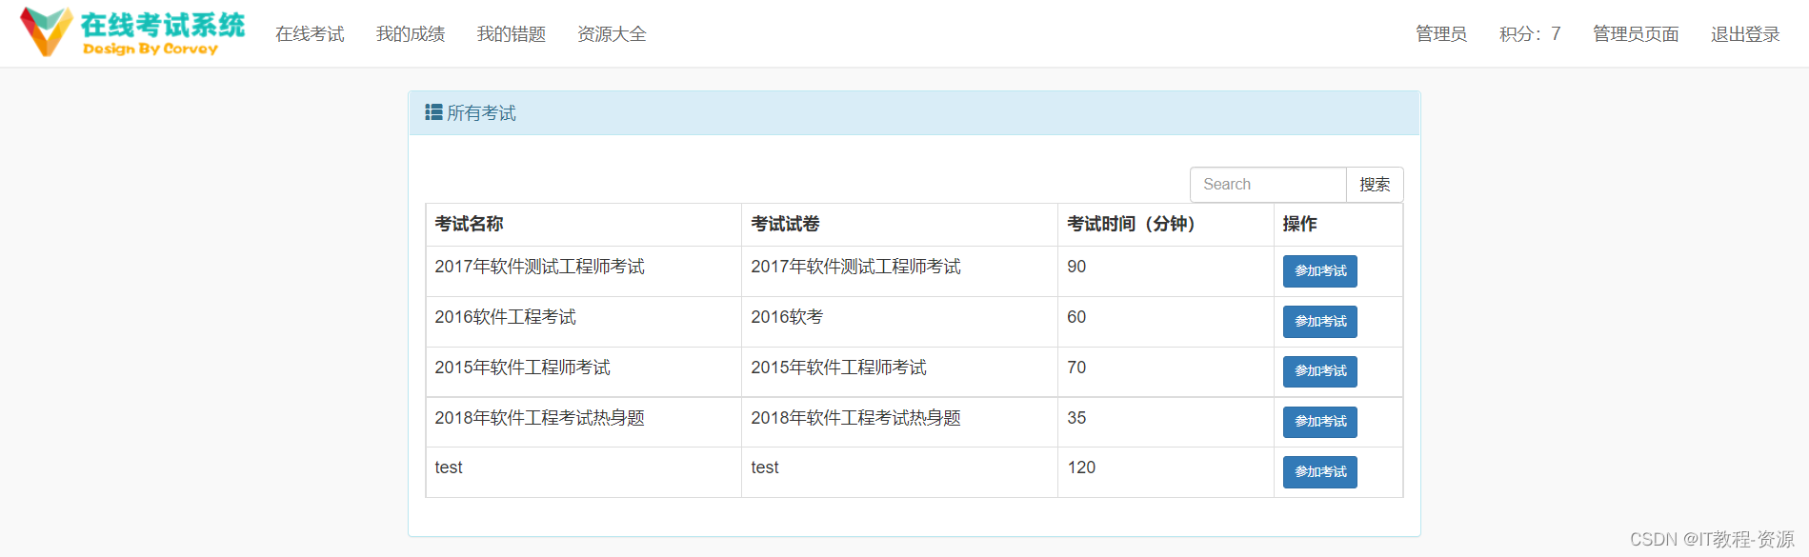
Task: Select exam name 2018年软件工程考试热身题
Action: click(540, 418)
